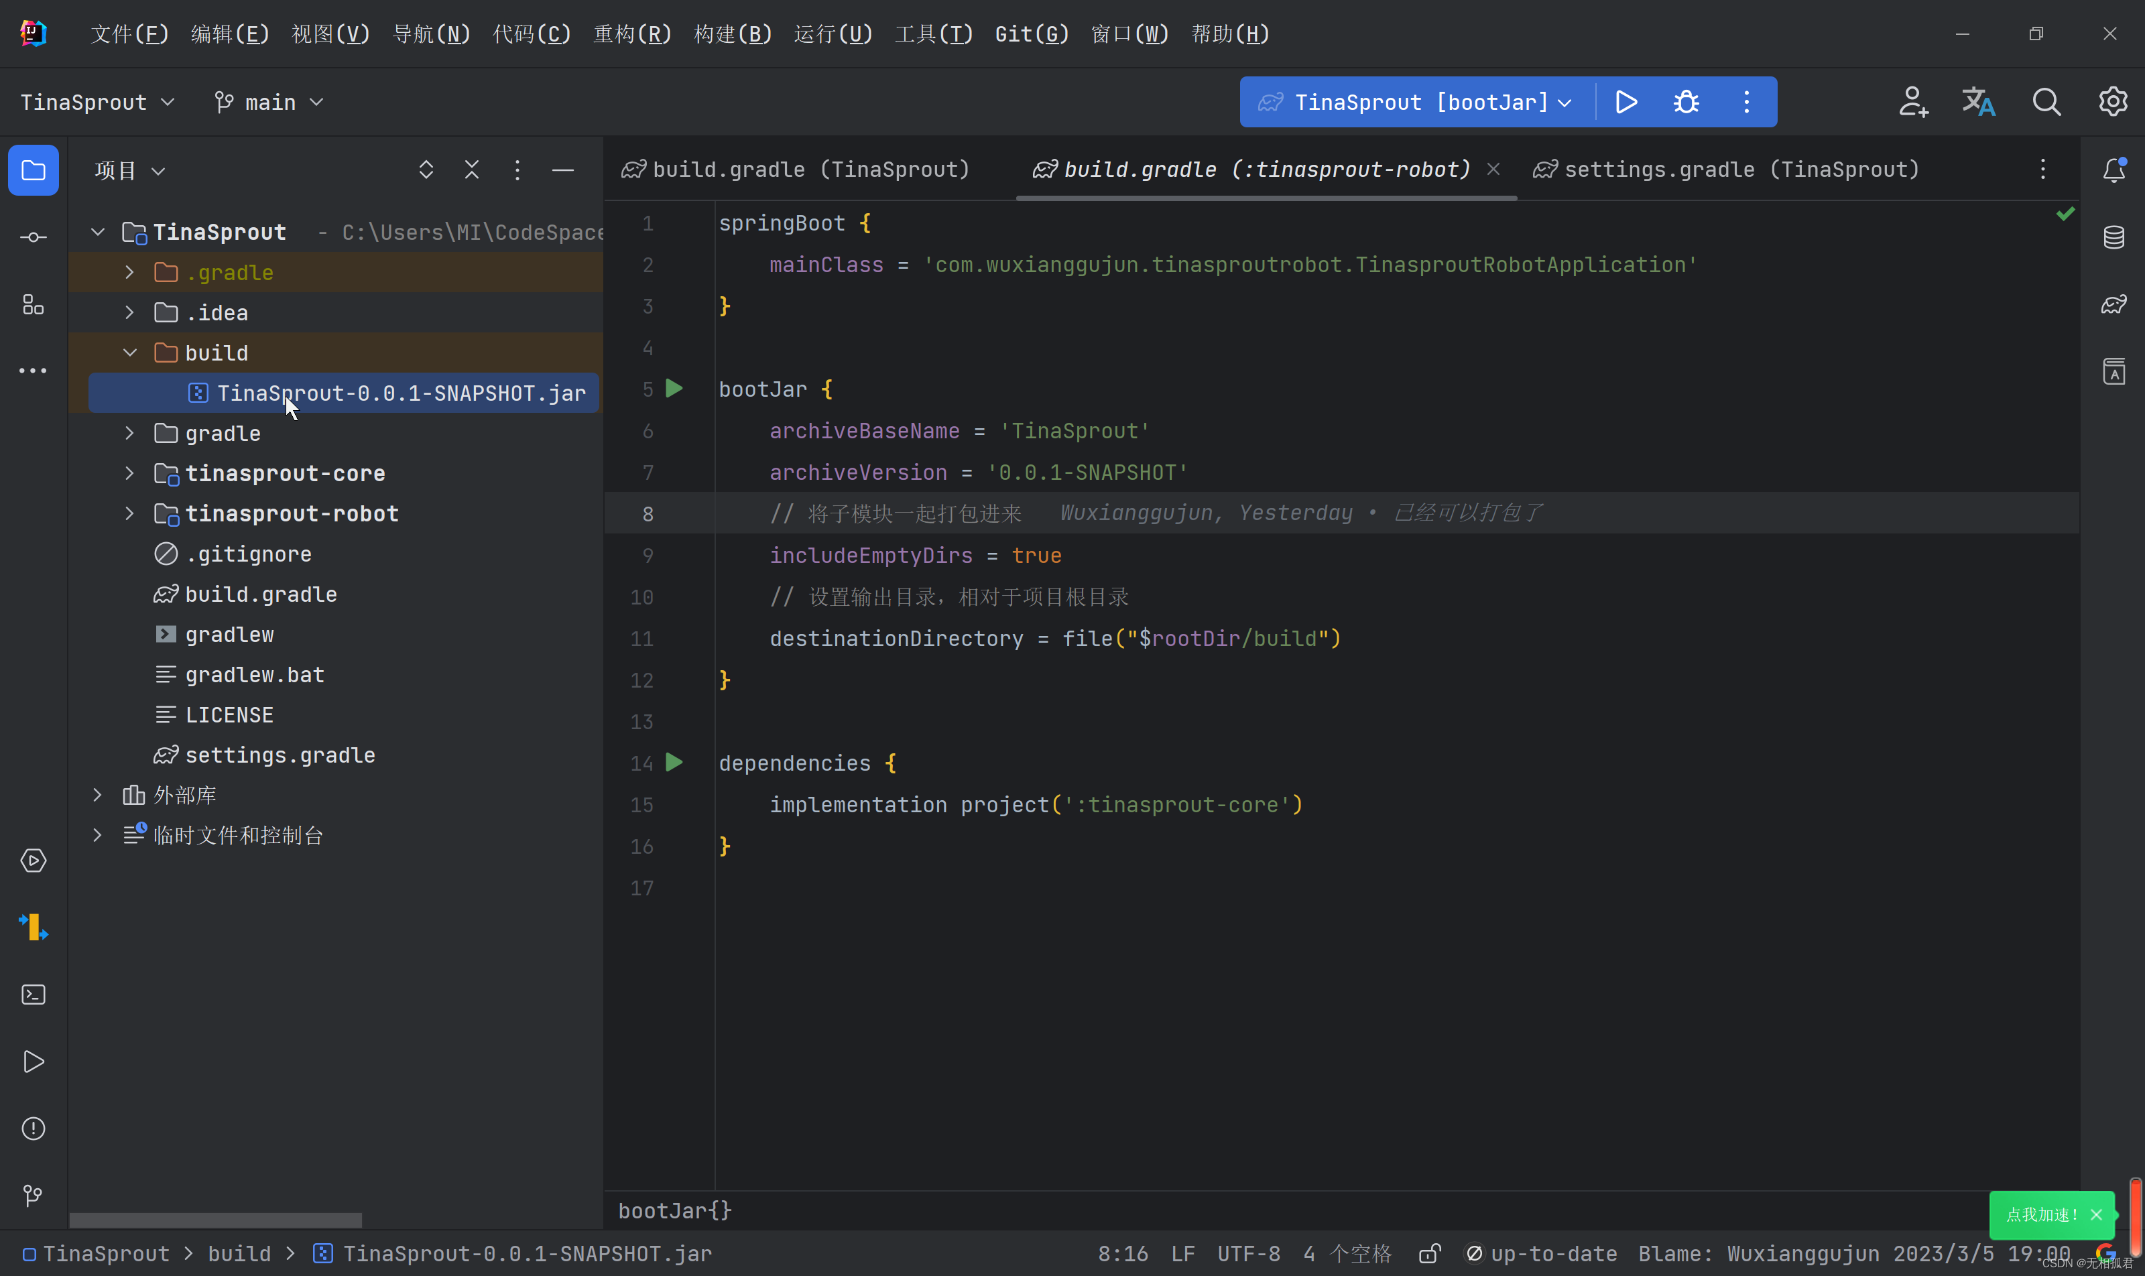
Task: Collapse the build folder
Action: coord(129,353)
